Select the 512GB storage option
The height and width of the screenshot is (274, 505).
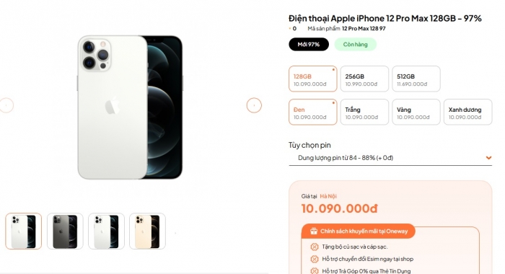[x=416, y=79]
